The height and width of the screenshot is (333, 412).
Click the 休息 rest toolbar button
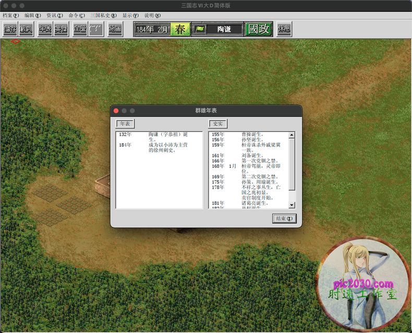coord(284,29)
